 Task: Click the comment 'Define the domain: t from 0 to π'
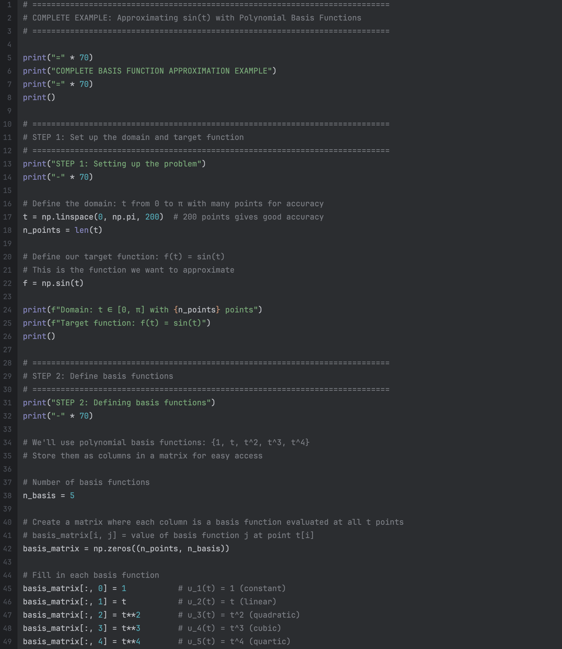click(x=173, y=204)
